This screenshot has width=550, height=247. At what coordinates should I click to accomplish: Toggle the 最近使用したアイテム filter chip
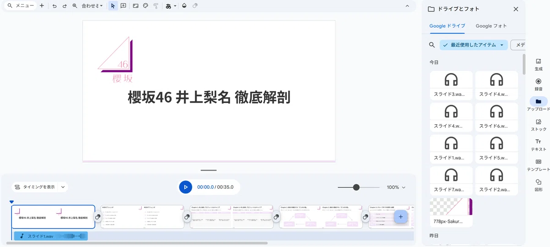[474, 45]
